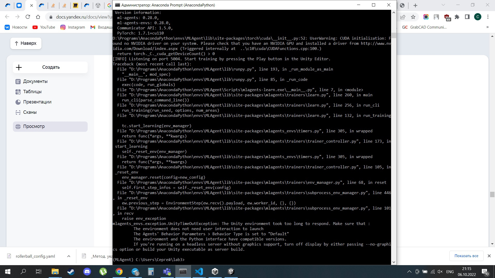
Task: Open Презентации in the sidebar
Action: (x=37, y=102)
